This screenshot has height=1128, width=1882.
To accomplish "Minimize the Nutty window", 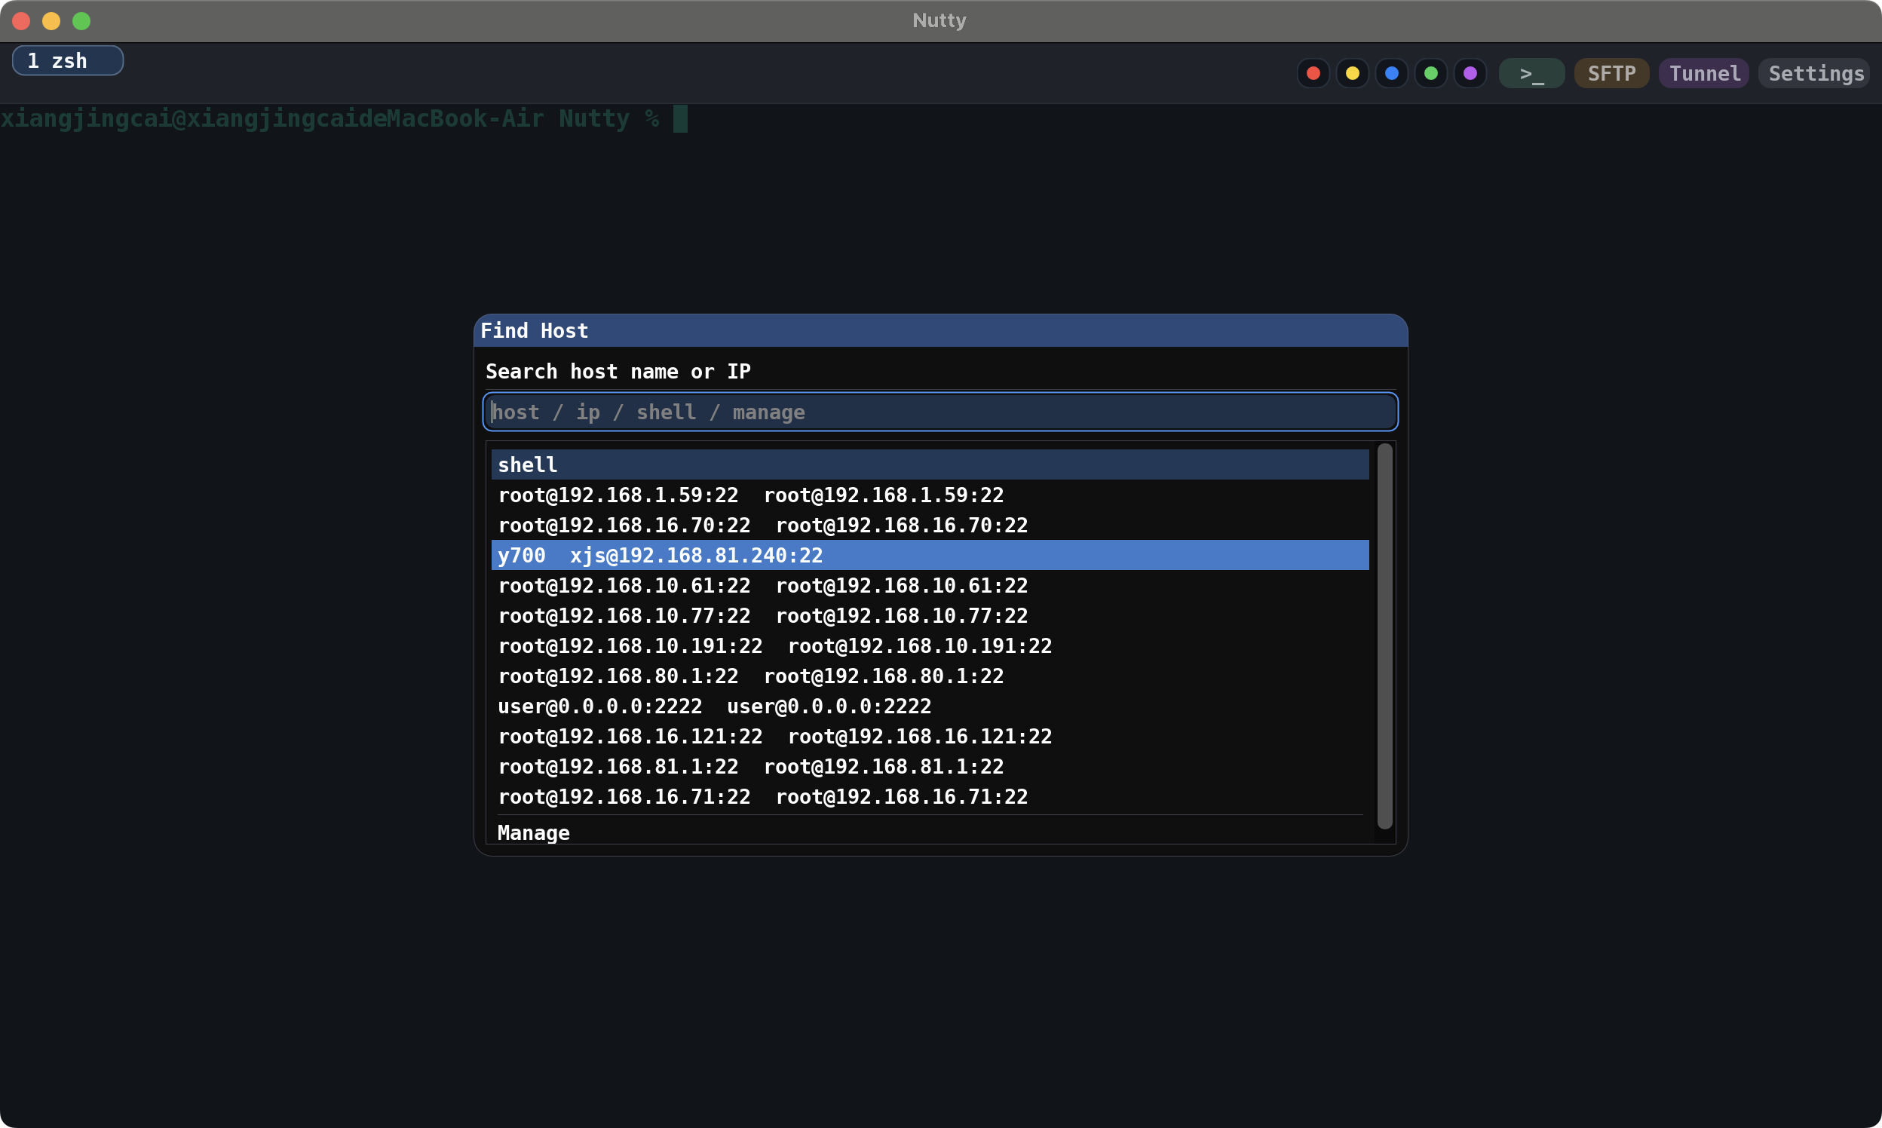I will [51, 21].
